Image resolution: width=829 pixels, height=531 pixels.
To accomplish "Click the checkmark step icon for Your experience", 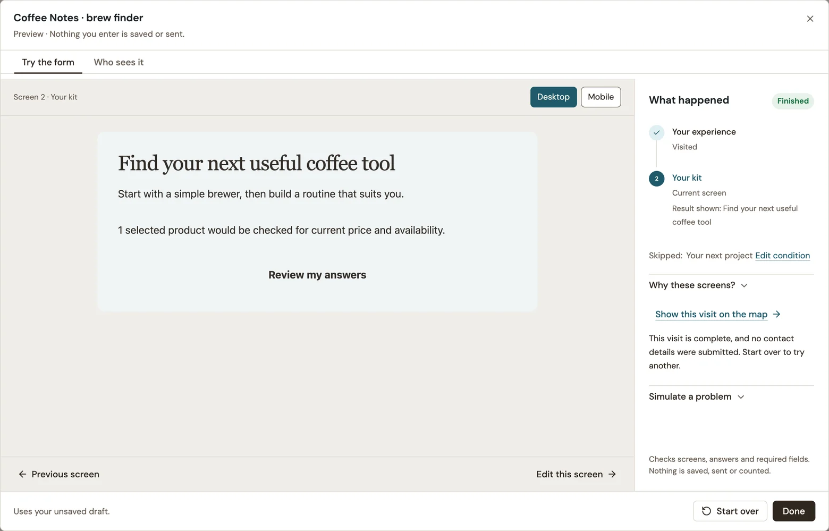I will pyautogui.click(x=656, y=132).
